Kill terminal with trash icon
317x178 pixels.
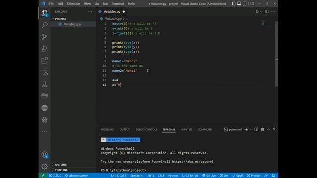click(262, 129)
